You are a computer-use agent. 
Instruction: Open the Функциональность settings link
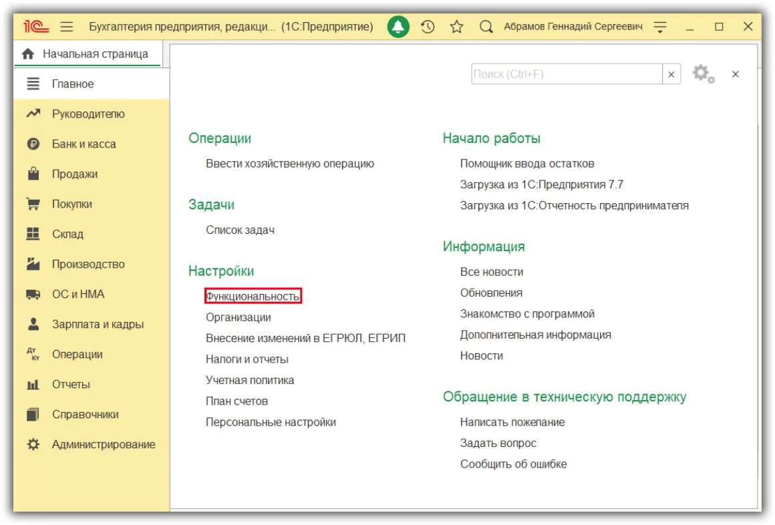tap(253, 297)
